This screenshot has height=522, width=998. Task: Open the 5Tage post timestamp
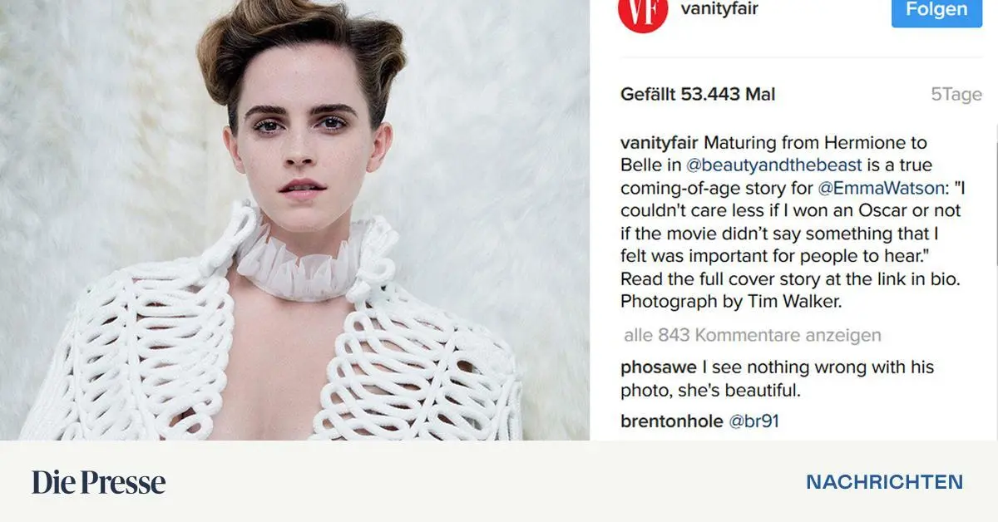tap(956, 95)
